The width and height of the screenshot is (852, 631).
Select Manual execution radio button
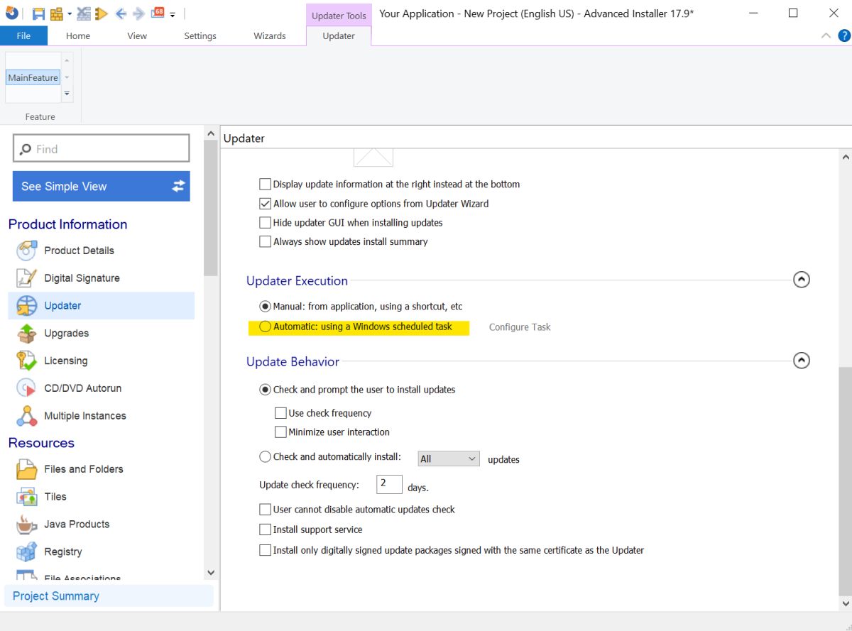(x=265, y=307)
